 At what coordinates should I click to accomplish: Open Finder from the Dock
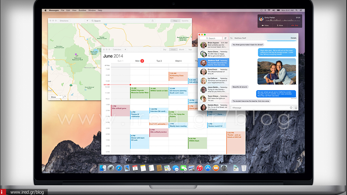pos(103,168)
